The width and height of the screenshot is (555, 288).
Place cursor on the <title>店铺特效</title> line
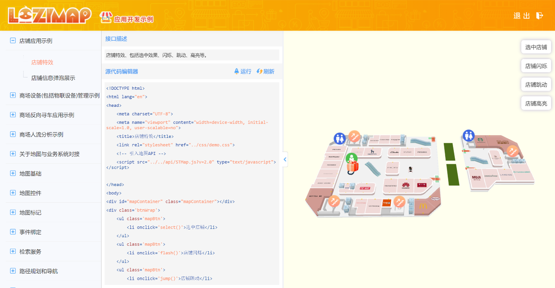click(145, 136)
